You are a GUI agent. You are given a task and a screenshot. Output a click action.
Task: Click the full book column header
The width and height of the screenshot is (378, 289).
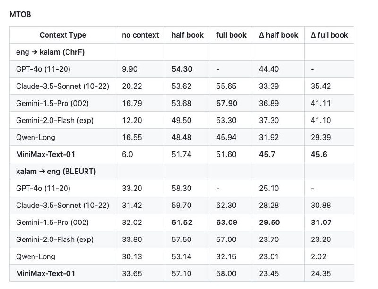(x=231, y=35)
